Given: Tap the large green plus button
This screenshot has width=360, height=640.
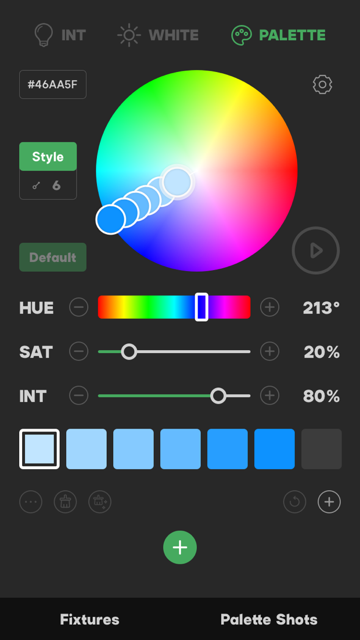Looking at the screenshot, I should (x=180, y=548).
